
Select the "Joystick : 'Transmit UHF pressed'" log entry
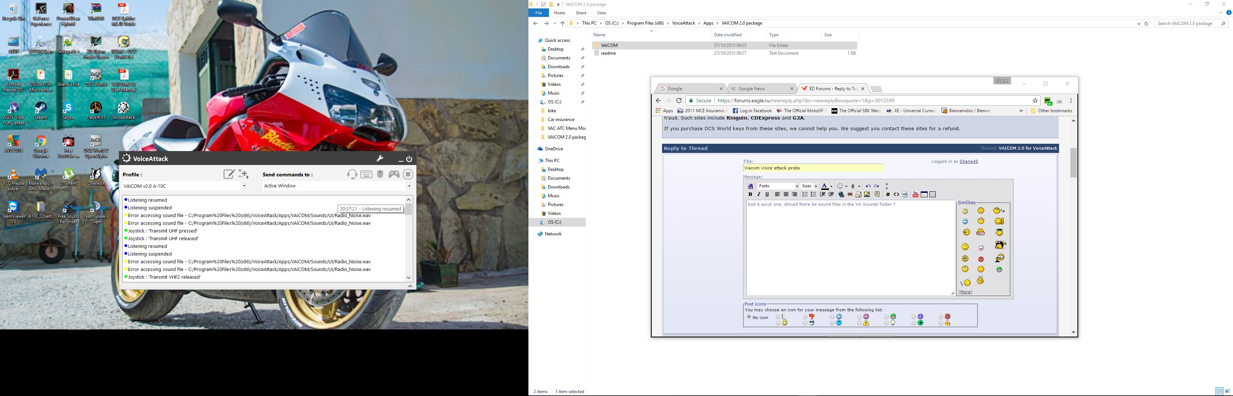click(162, 231)
